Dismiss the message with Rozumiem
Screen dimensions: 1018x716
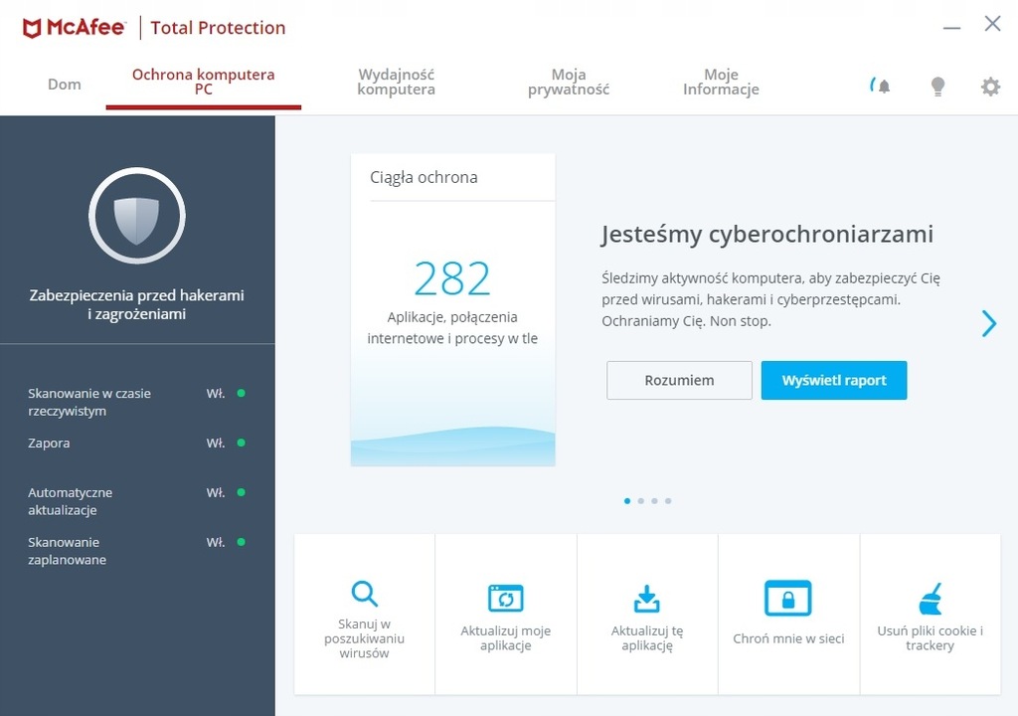pos(679,380)
